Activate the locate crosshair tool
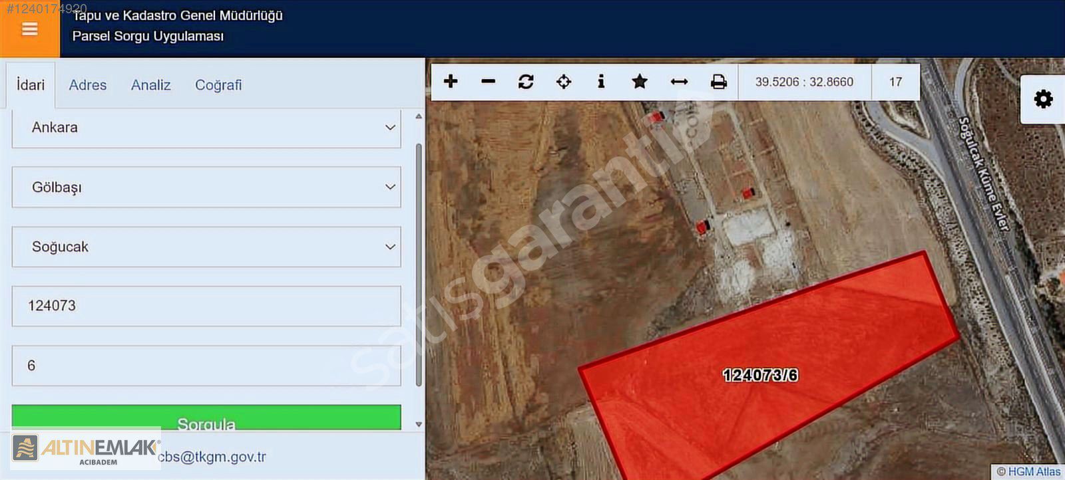This screenshot has width=1065, height=480. click(x=564, y=81)
